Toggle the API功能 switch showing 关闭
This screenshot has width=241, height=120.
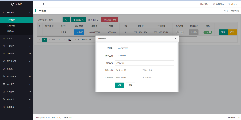(x=180, y=32)
